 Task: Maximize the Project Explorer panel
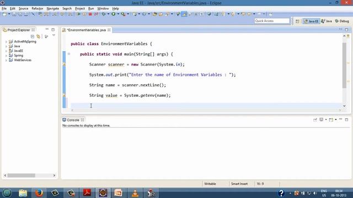(53, 30)
